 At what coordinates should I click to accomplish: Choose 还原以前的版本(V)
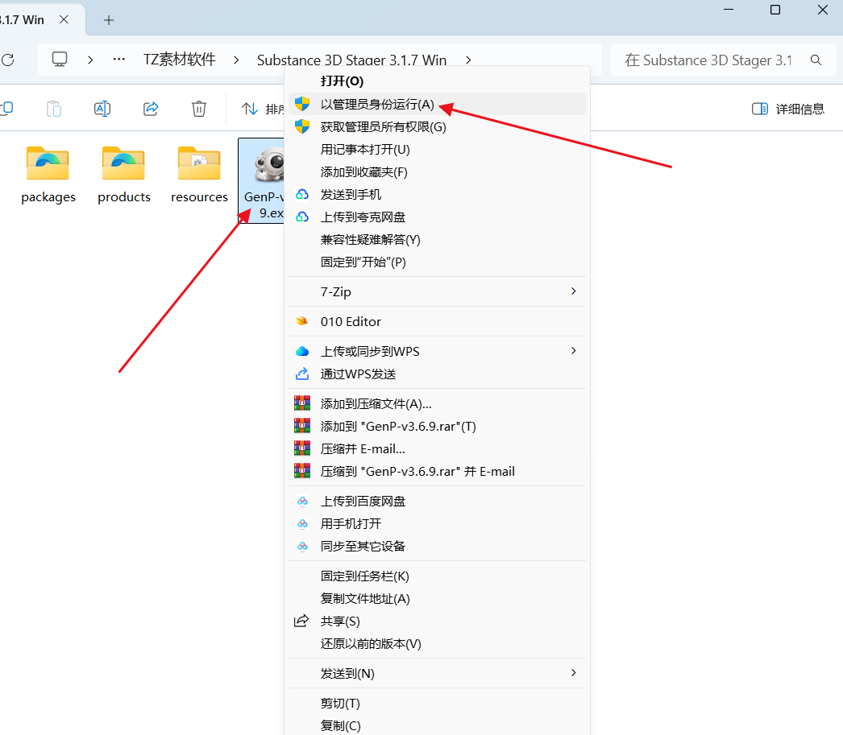click(437, 644)
